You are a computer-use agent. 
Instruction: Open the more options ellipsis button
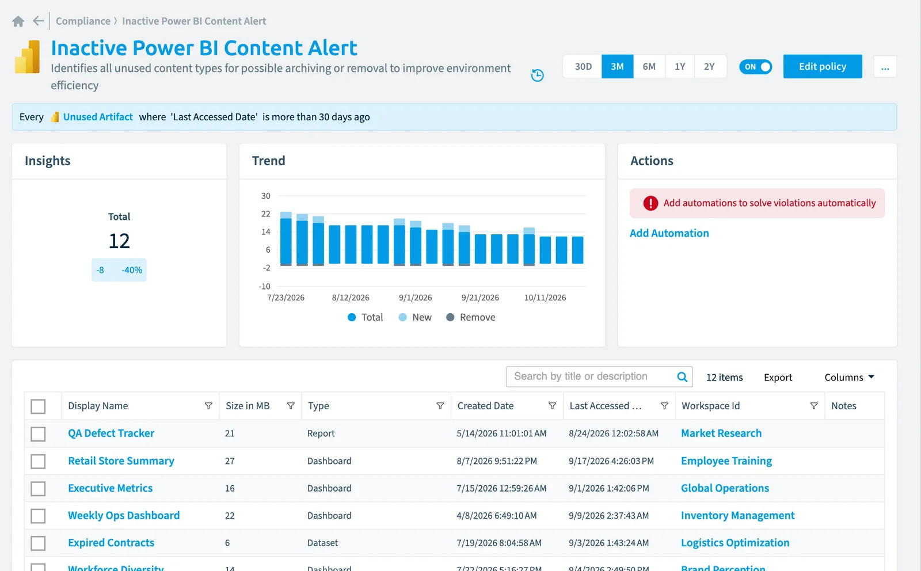tap(885, 67)
